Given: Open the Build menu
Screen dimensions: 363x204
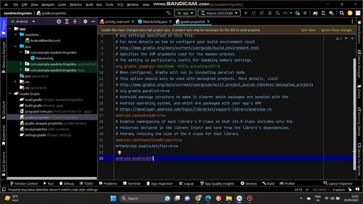Looking at the screenshot, I should point(89,5).
